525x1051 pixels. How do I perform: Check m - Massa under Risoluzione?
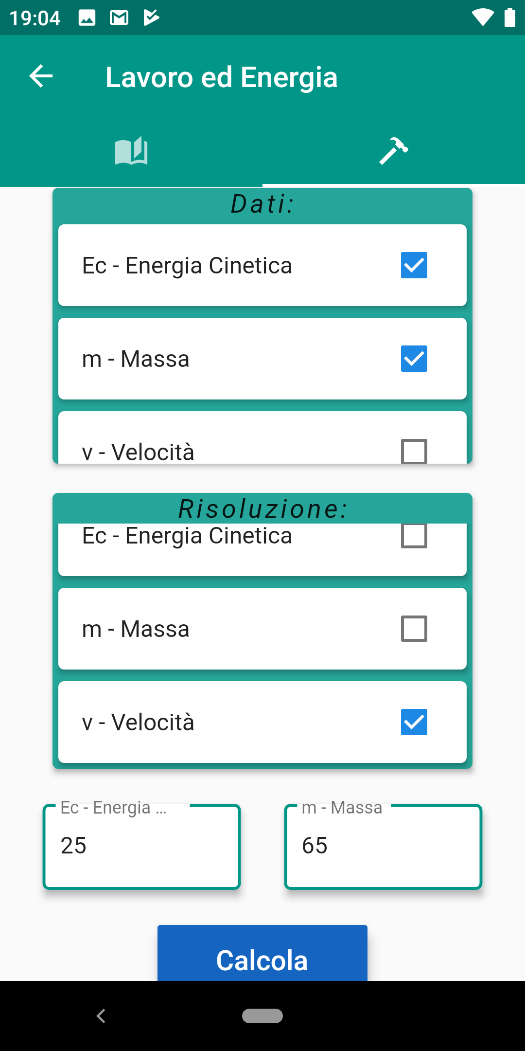pos(414,629)
